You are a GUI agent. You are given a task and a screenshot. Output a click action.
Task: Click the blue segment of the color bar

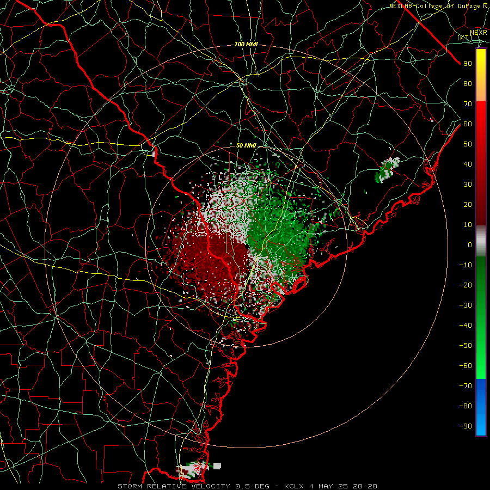pyautogui.click(x=481, y=407)
